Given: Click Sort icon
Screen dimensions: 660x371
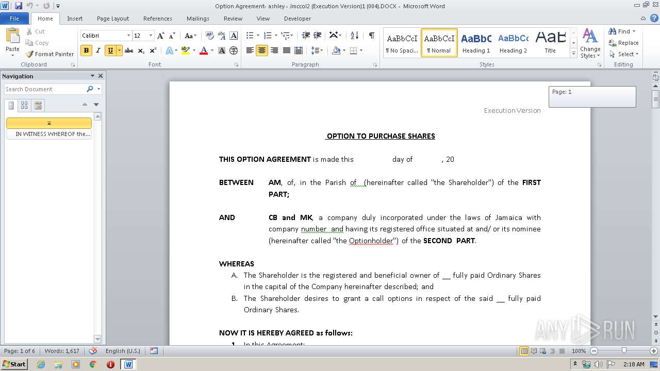Looking at the screenshot, I should [354, 36].
